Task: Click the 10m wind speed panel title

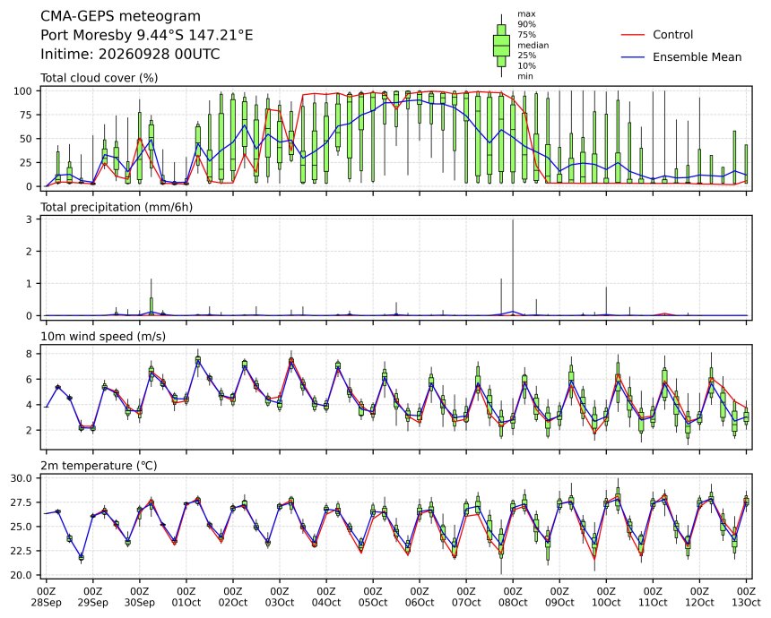Action: 103,337
